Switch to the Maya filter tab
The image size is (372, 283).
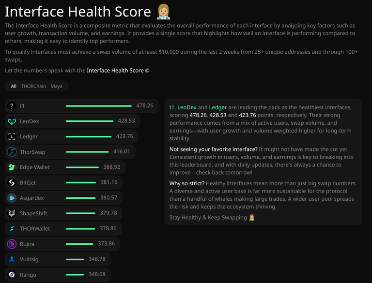(57, 86)
